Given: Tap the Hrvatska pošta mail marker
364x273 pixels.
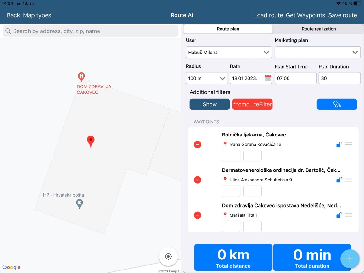Looking at the screenshot, I should click(80, 203).
